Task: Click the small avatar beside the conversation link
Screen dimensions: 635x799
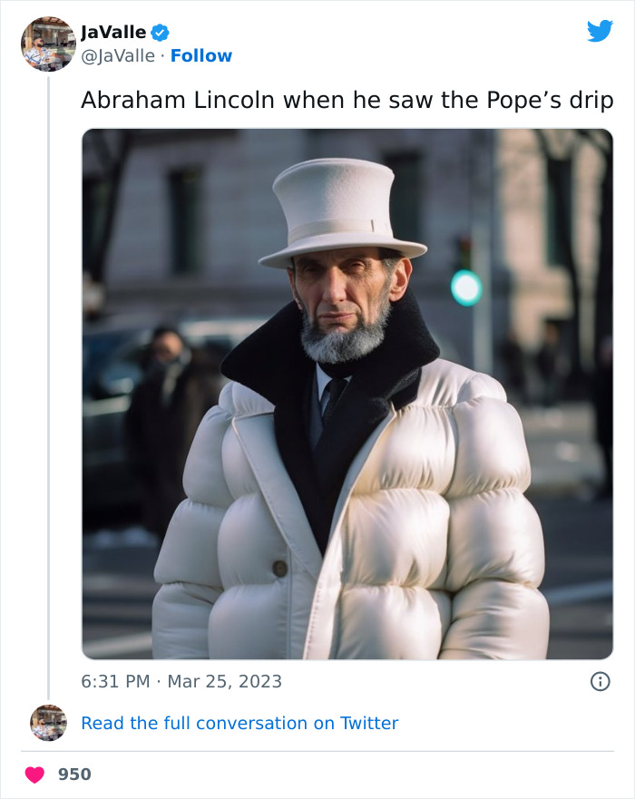Action: pyautogui.click(x=48, y=723)
